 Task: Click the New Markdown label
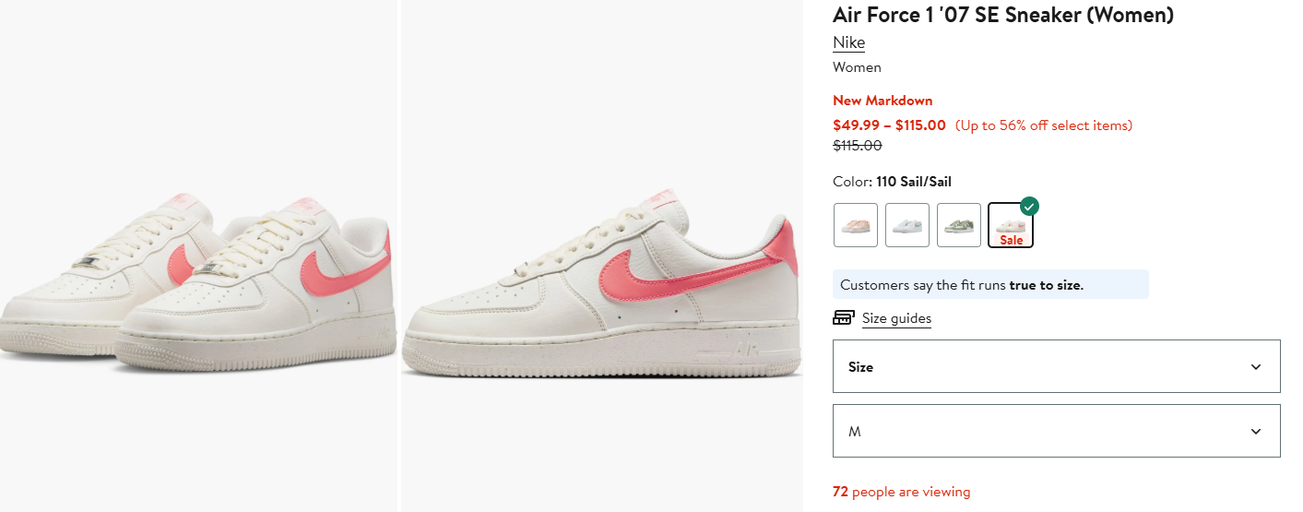[x=882, y=101]
